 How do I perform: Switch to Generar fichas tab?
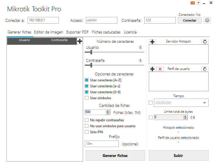click(x=20, y=32)
